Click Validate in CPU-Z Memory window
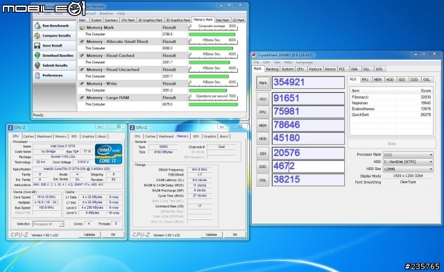 coord(211,235)
